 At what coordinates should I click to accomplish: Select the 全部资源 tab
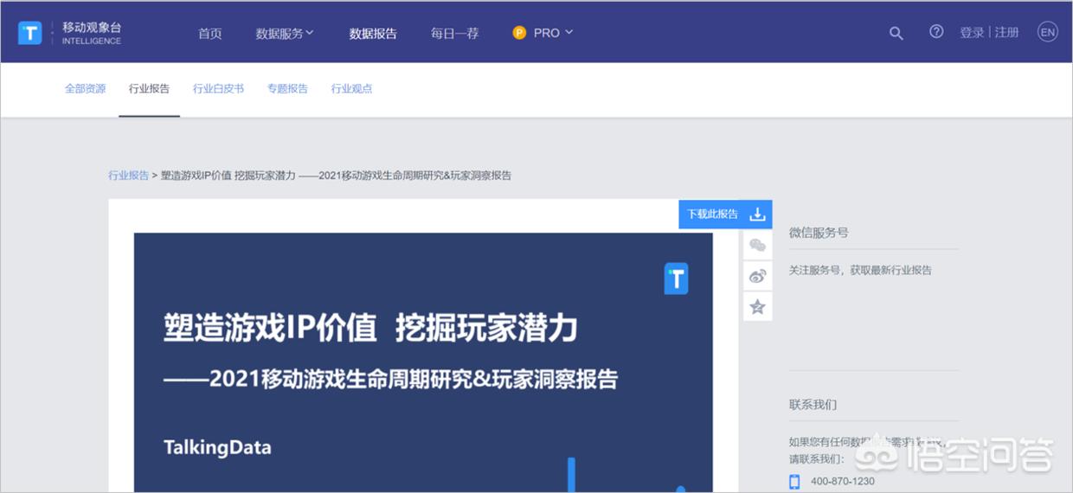86,88
